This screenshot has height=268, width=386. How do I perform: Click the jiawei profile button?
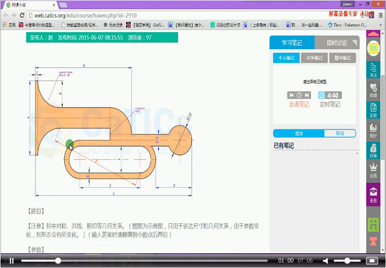point(348,4)
